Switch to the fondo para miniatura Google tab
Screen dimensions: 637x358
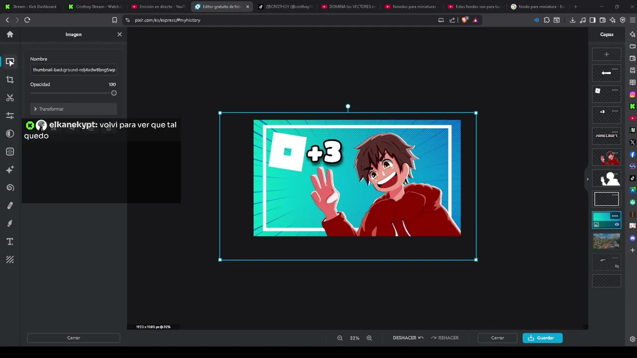(x=538, y=6)
